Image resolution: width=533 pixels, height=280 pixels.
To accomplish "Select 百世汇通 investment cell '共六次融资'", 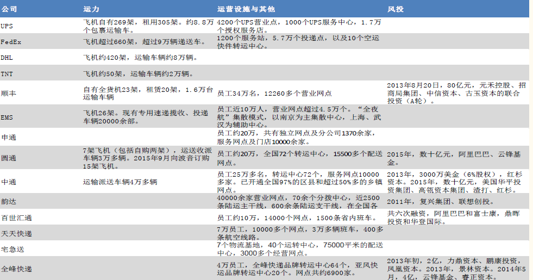I will click(x=454, y=217).
